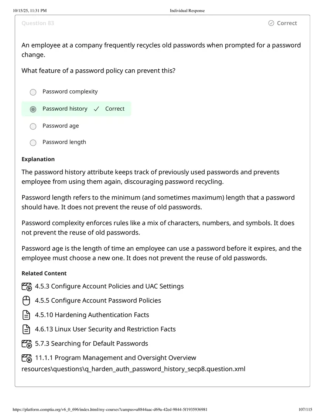Select the Password age radio button

pos(33,126)
